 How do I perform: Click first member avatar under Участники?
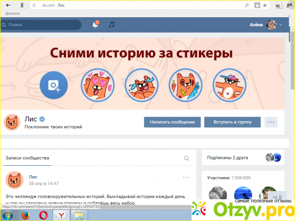(218, 194)
